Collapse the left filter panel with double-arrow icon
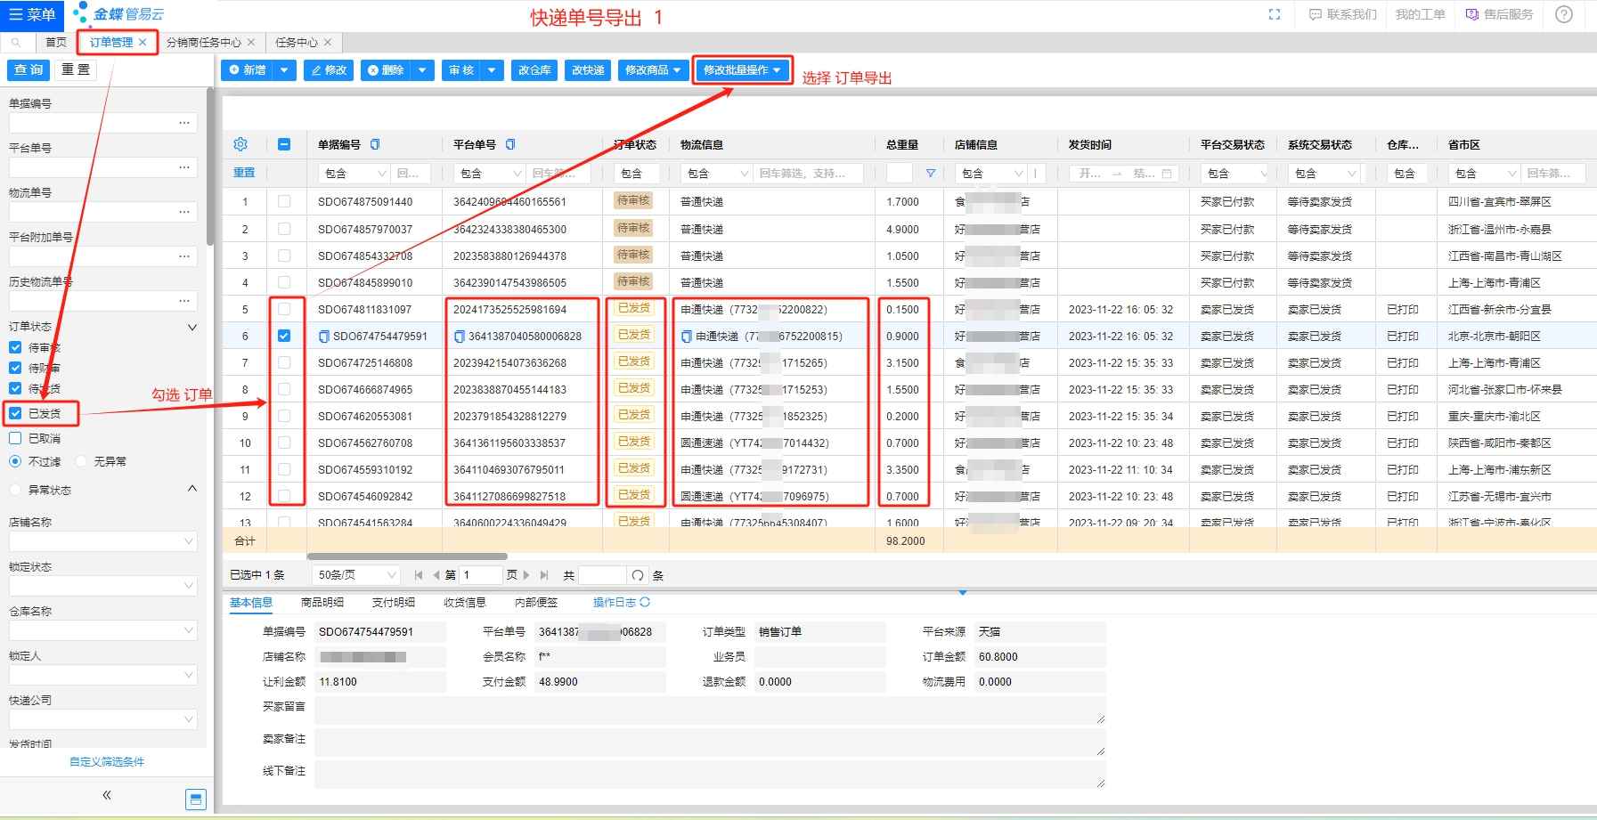Viewport: 1597px width, 820px height. point(107,795)
